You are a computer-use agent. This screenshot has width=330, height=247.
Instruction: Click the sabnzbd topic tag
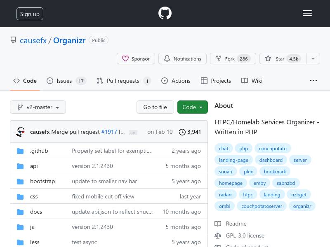coord(286,183)
